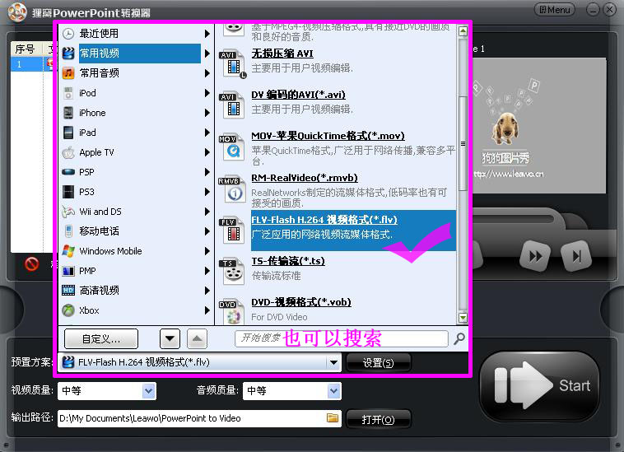Click the DVD disc file icon
Screen dimensions: 624x452
tap(232, 312)
